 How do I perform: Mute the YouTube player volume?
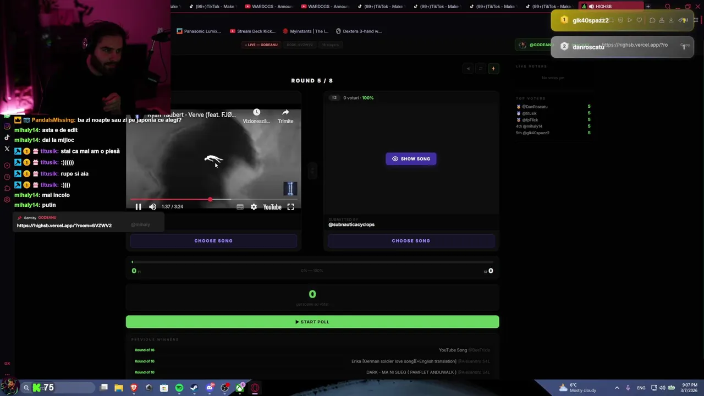tap(152, 207)
